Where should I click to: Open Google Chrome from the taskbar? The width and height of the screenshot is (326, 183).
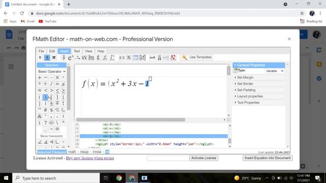click(119, 178)
